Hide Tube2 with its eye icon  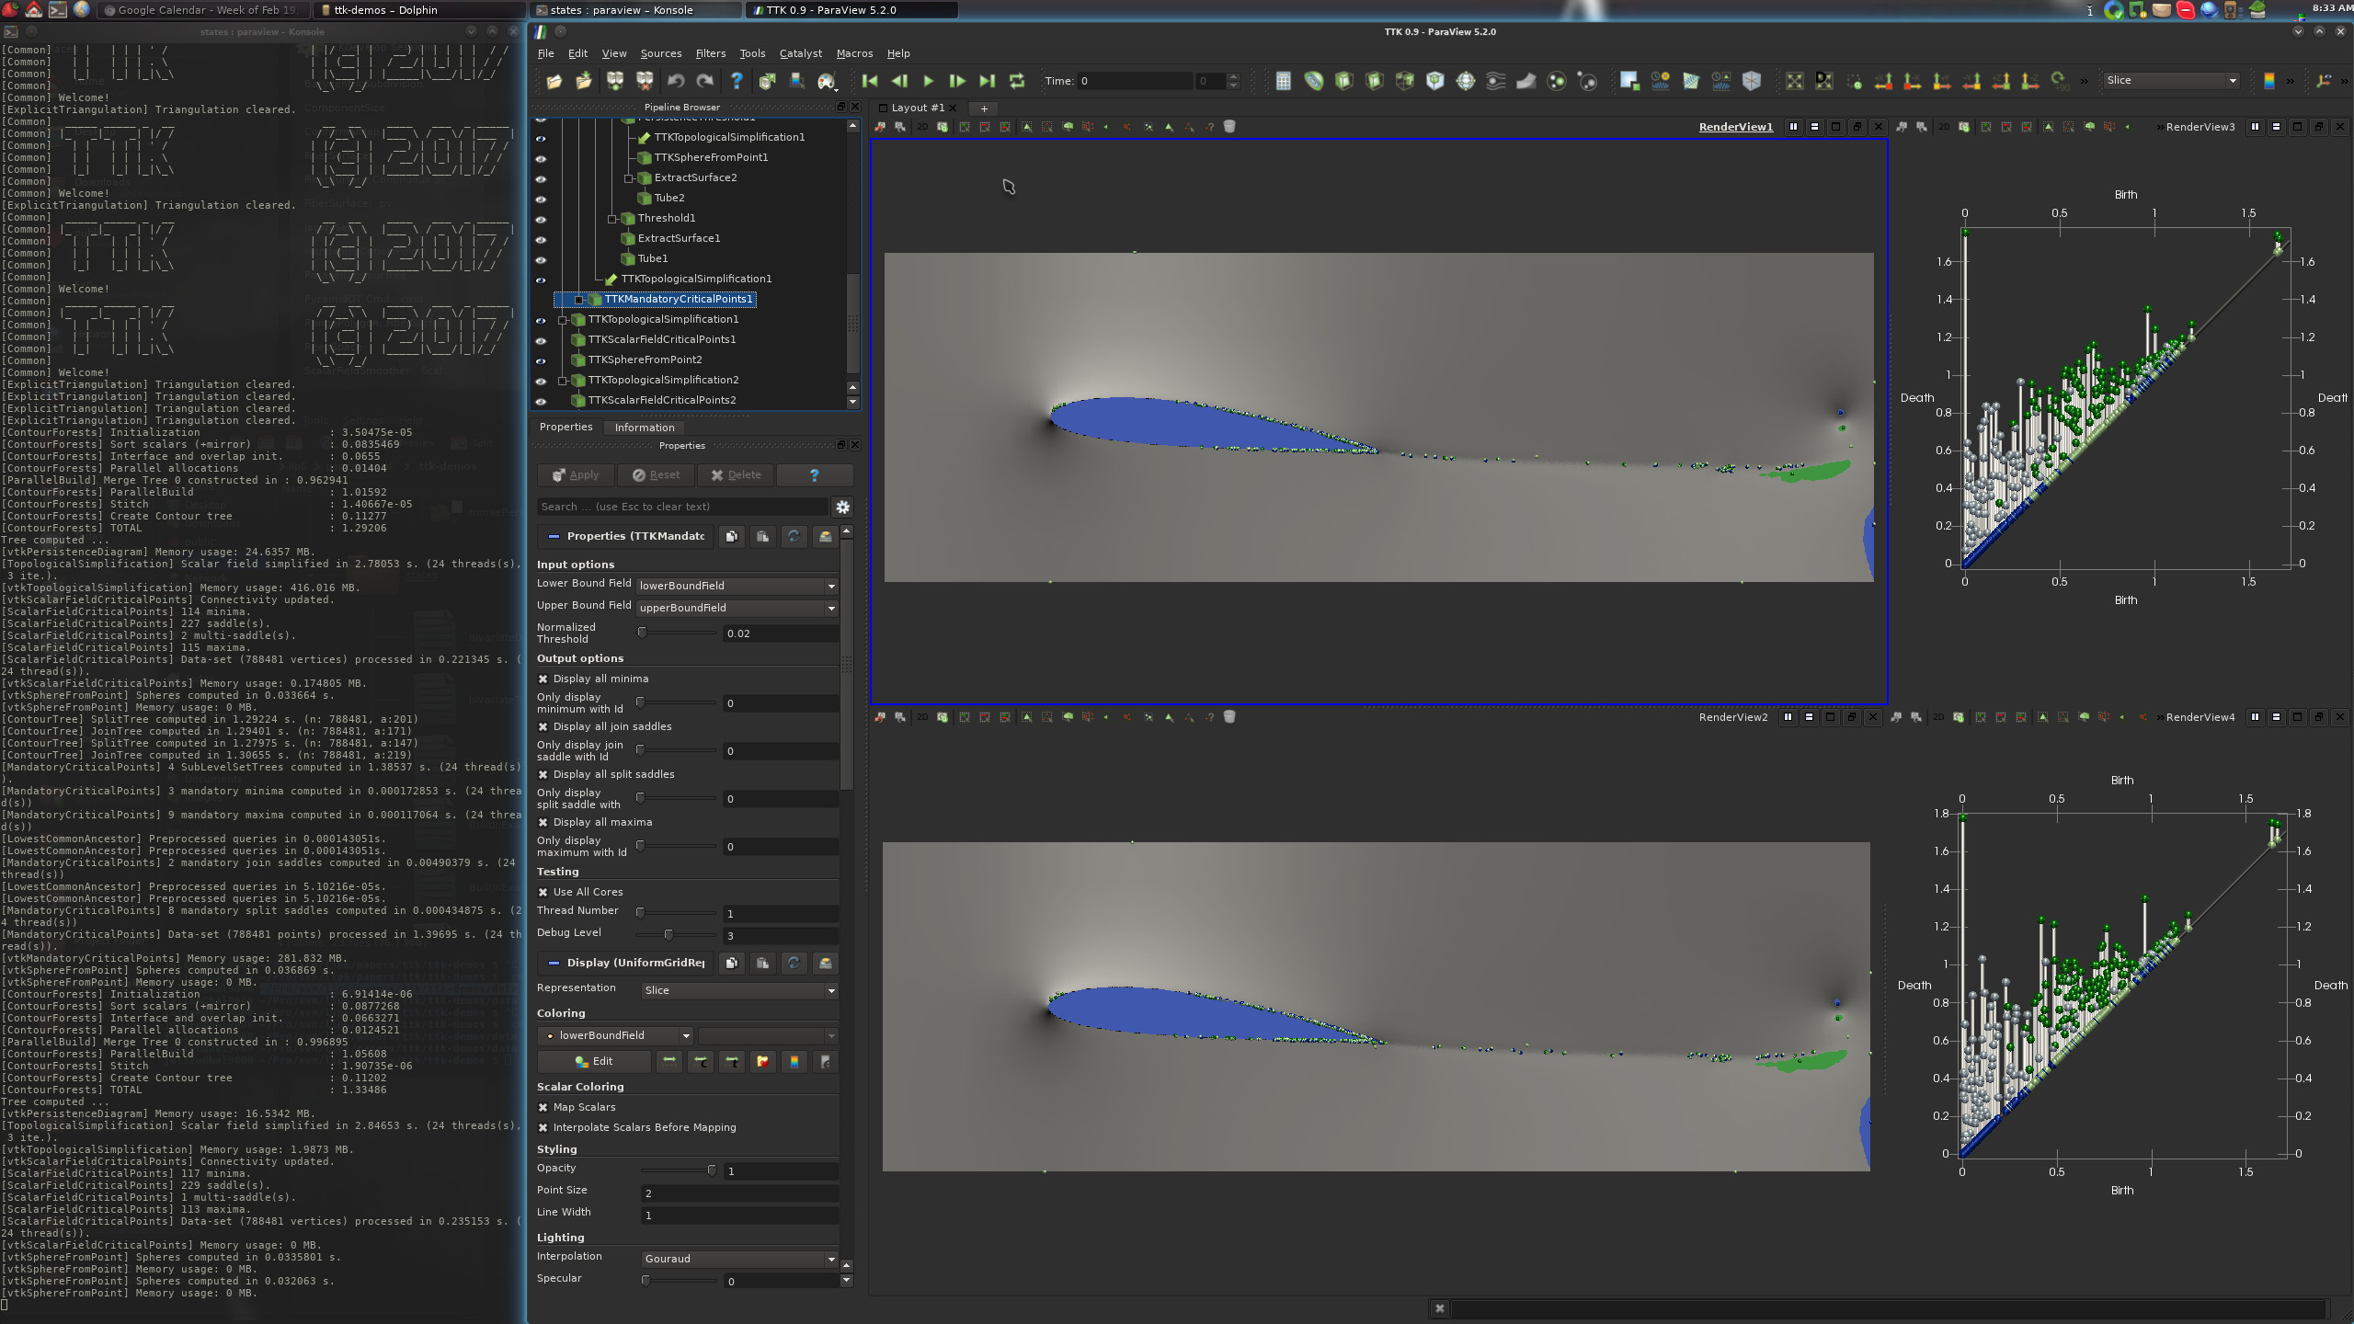point(541,199)
